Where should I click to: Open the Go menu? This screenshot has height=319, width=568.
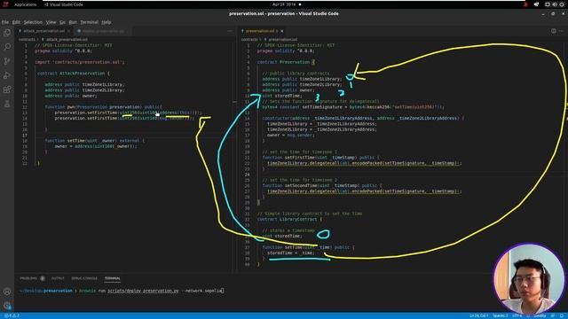coord(62,22)
